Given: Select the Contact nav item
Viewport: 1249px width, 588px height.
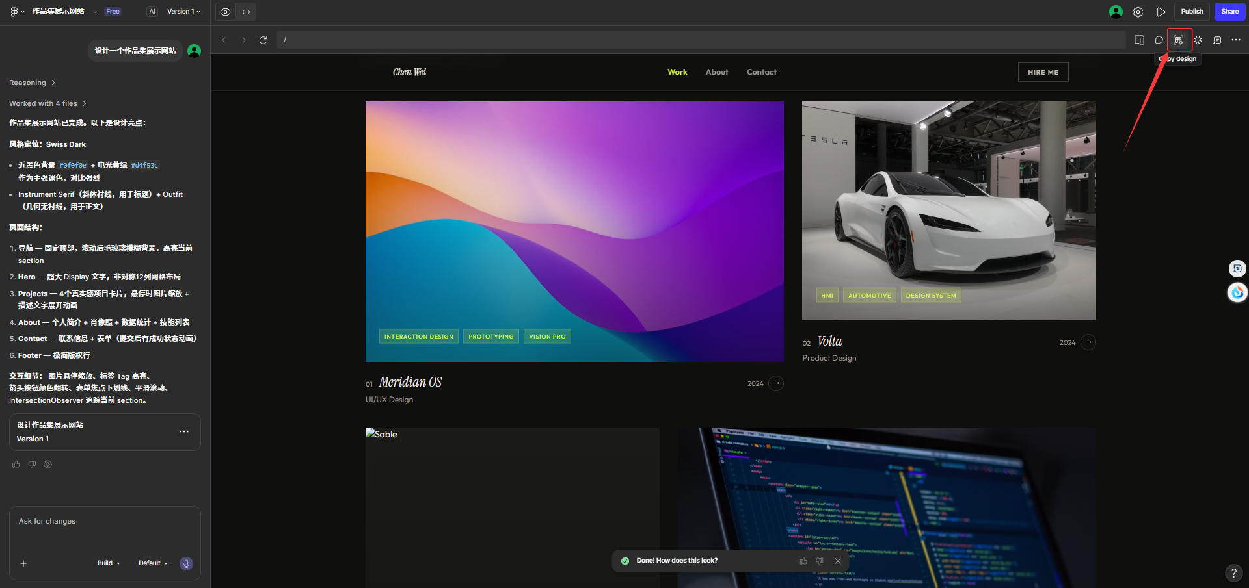Looking at the screenshot, I should coord(762,72).
